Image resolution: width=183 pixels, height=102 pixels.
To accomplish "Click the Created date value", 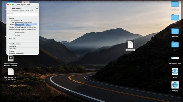I will click(x=25, y=28).
